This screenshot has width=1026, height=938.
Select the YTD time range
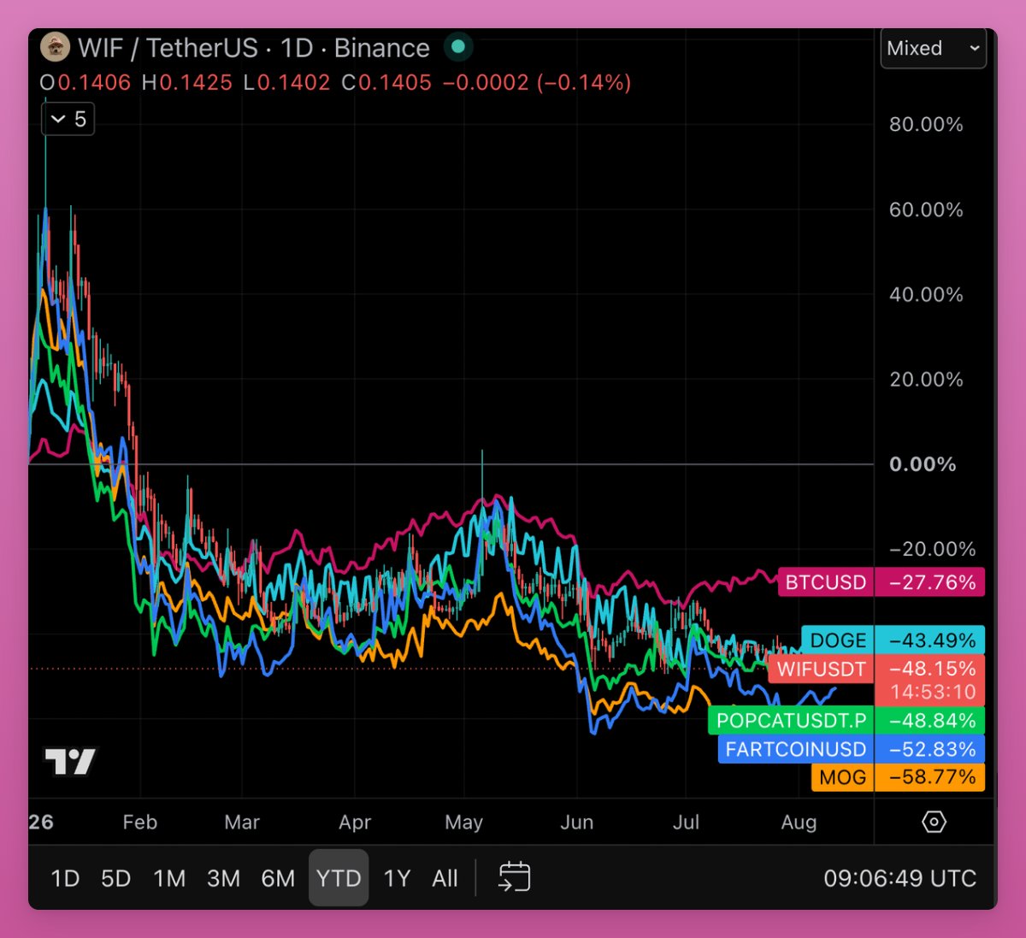point(339,878)
